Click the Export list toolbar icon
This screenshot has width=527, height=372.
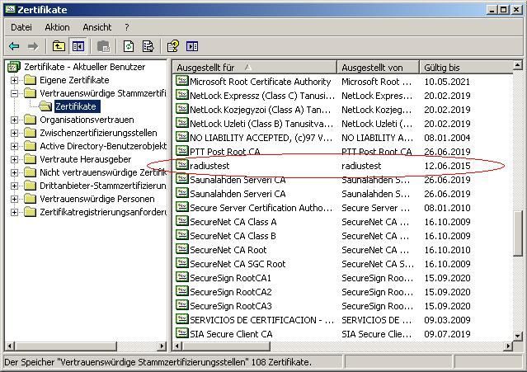tap(148, 46)
